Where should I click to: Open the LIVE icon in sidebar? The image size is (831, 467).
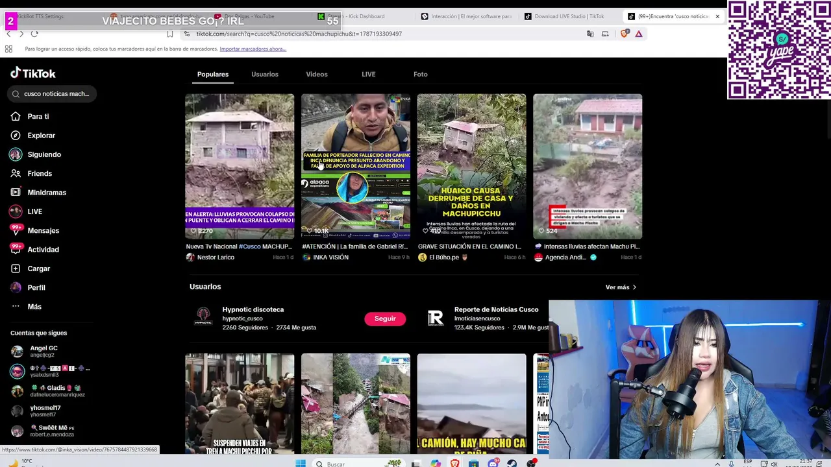click(x=16, y=211)
